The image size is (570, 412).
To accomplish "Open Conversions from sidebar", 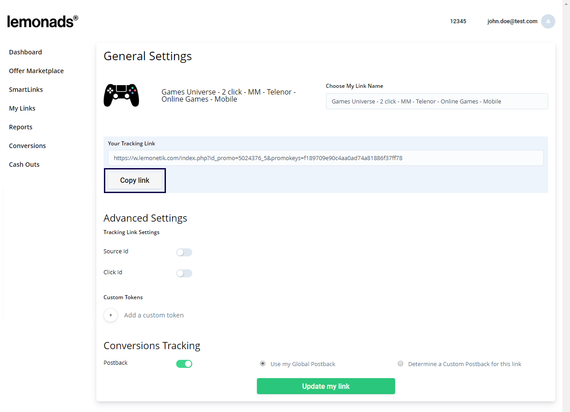I will (x=27, y=146).
